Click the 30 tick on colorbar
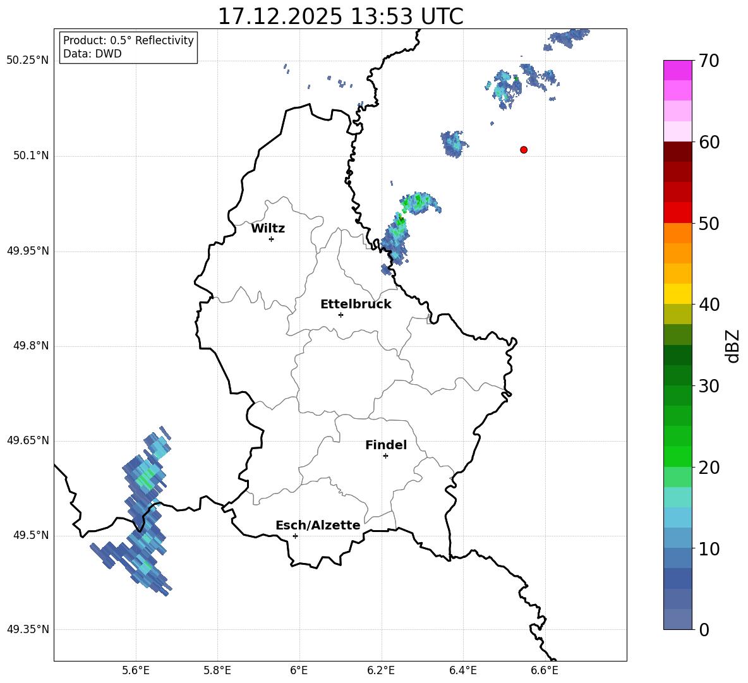748x683 pixels. coord(709,386)
